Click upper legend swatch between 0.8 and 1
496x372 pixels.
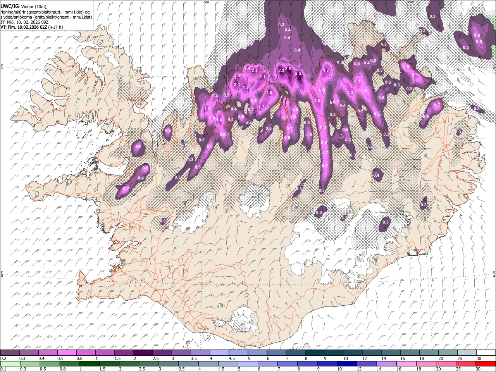86,353
